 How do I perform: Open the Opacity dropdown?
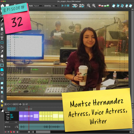tap(55, 6)
